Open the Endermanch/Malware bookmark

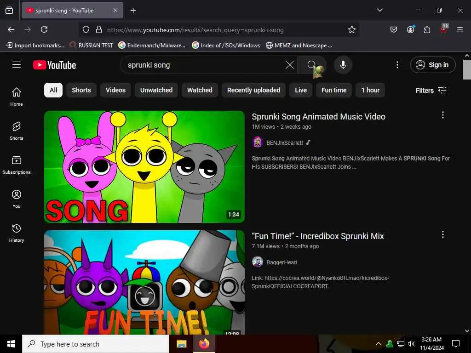(x=152, y=46)
